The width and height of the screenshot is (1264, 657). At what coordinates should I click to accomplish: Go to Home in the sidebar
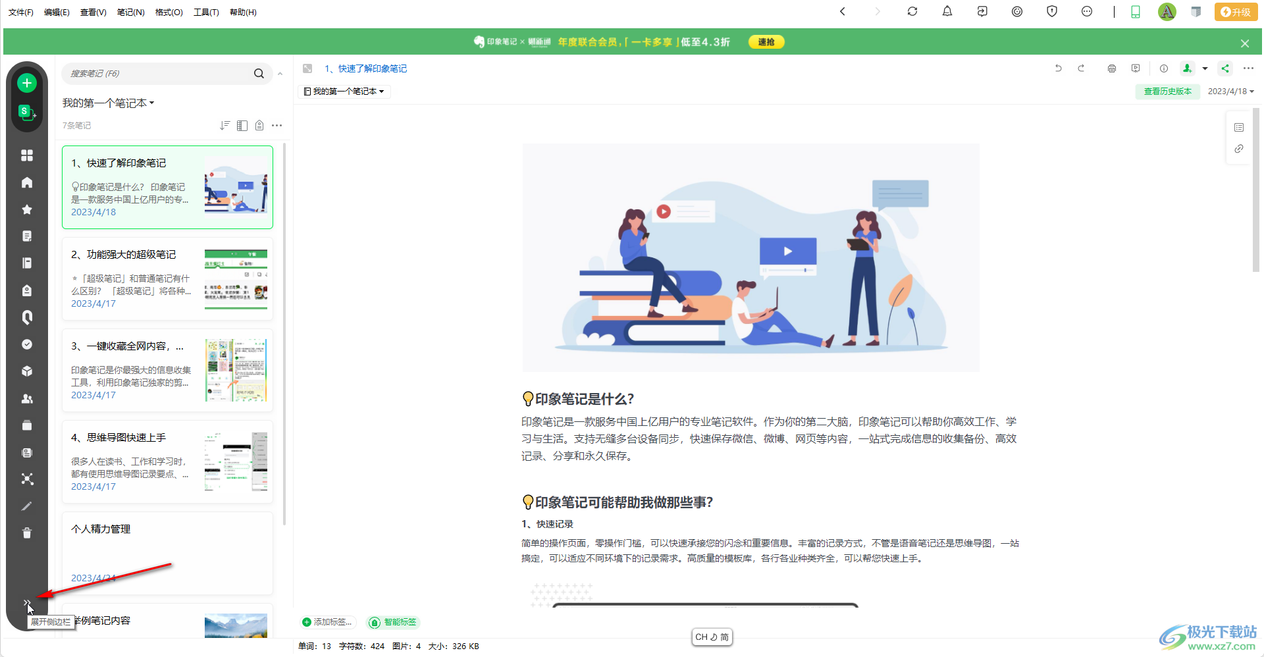(x=27, y=182)
